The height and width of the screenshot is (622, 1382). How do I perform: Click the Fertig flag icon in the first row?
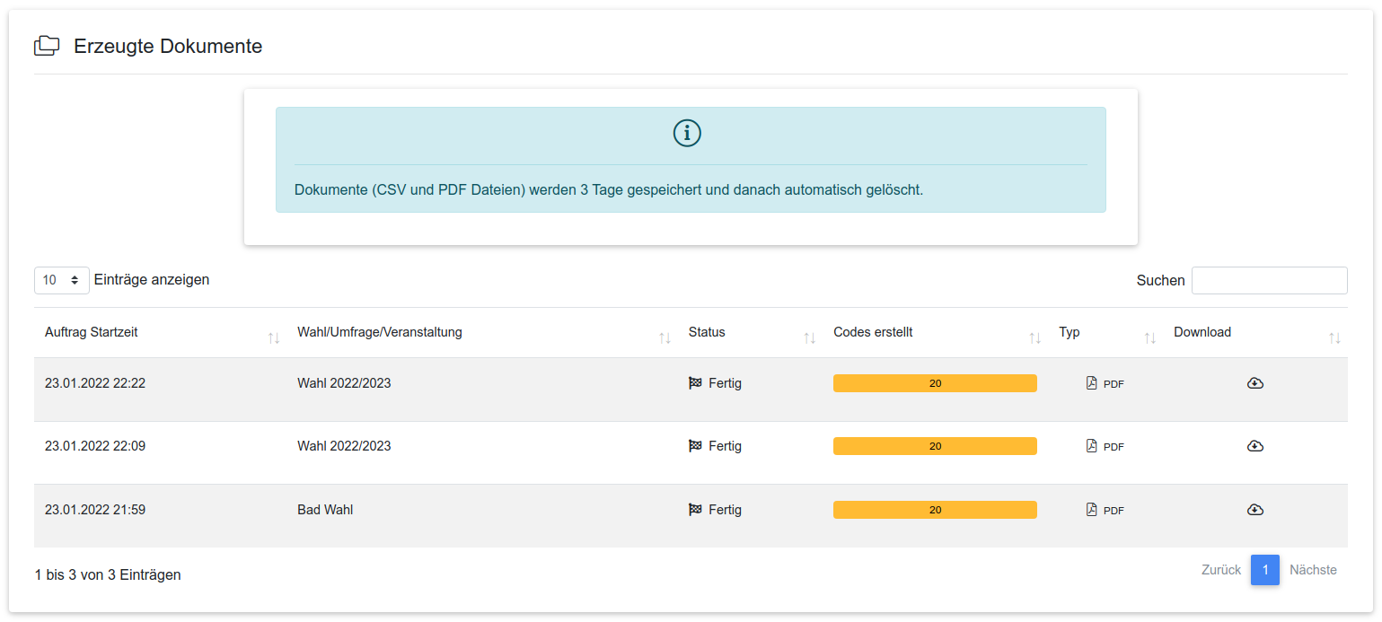695,383
